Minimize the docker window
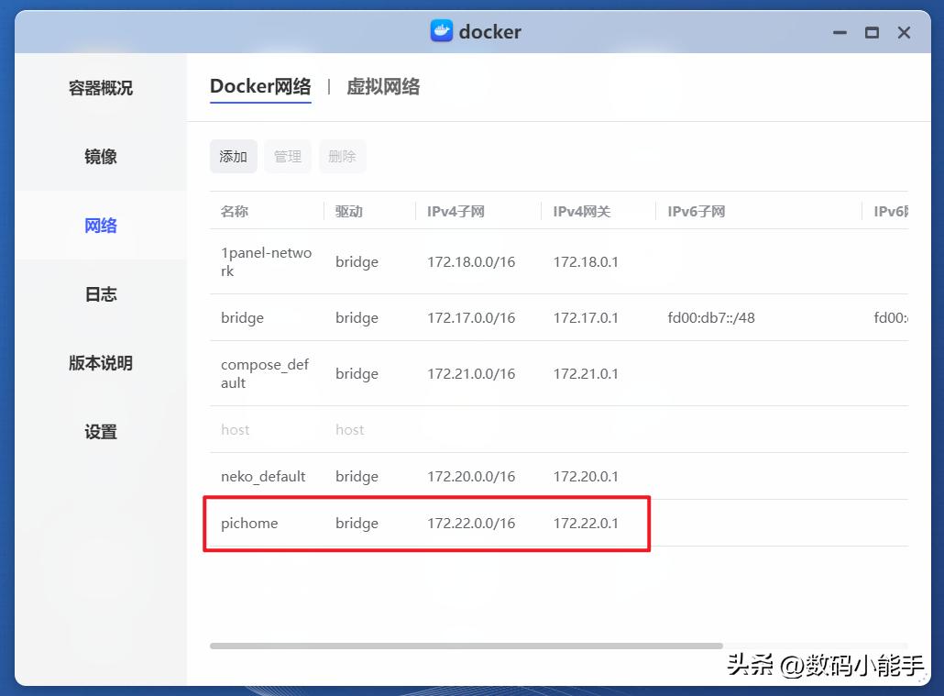944x696 pixels. 840,32
